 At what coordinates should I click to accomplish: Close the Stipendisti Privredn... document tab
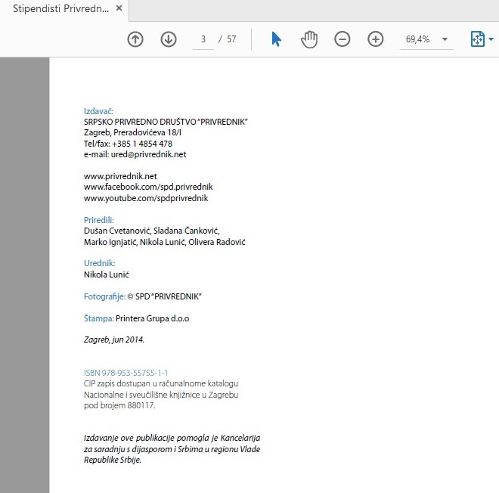[119, 10]
